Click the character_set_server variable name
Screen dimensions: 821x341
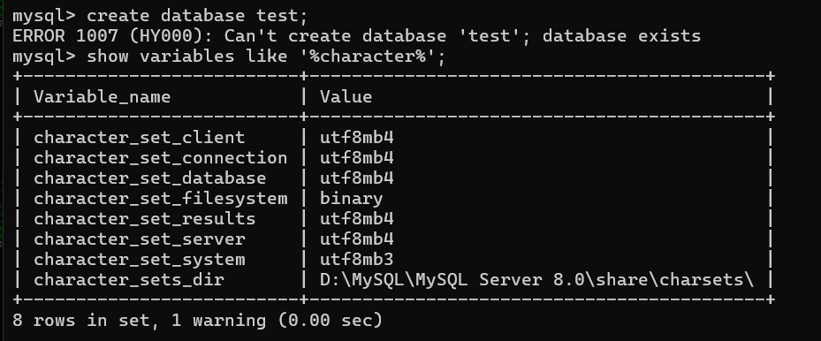click(x=140, y=239)
